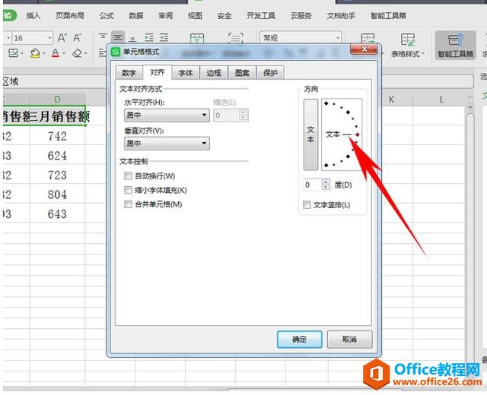The width and height of the screenshot is (487, 395).
Task: Expand the fill color dropdown arrow
Action: (x=43, y=54)
